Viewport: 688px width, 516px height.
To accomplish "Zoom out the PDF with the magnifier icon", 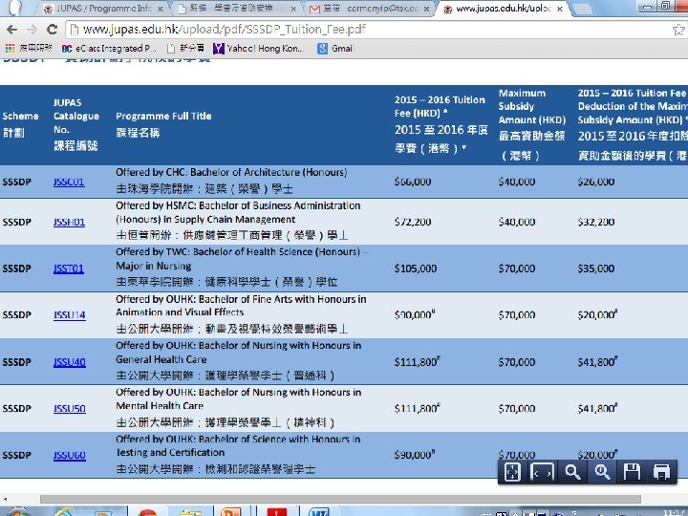I will (572, 472).
